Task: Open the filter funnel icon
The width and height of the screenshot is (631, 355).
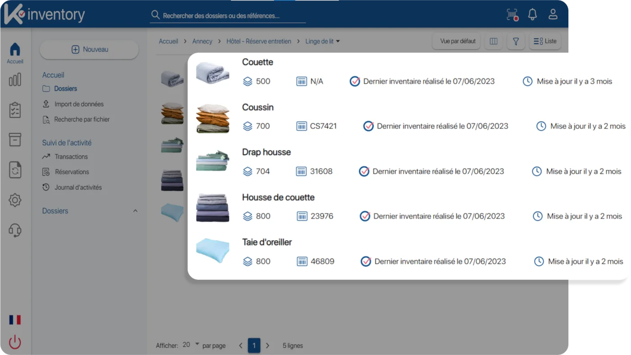Action: click(x=516, y=41)
